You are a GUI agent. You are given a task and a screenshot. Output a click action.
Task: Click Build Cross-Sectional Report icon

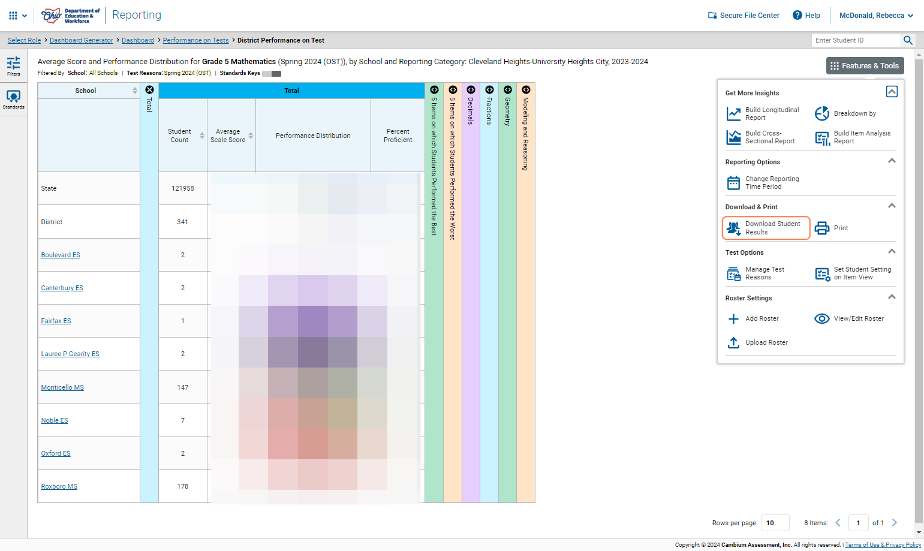pyautogui.click(x=733, y=137)
